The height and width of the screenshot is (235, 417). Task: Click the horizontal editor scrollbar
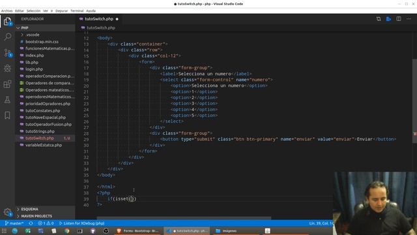(x=184, y=218)
